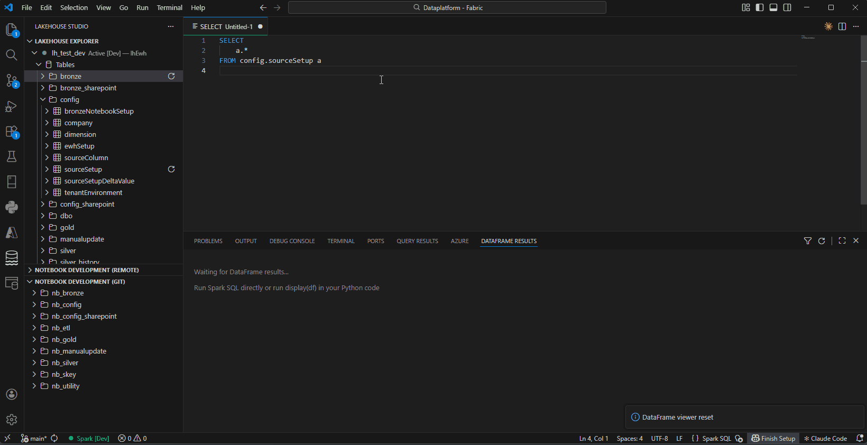
Task: Switch to the Query Results tab
Action: coord(417,241)
